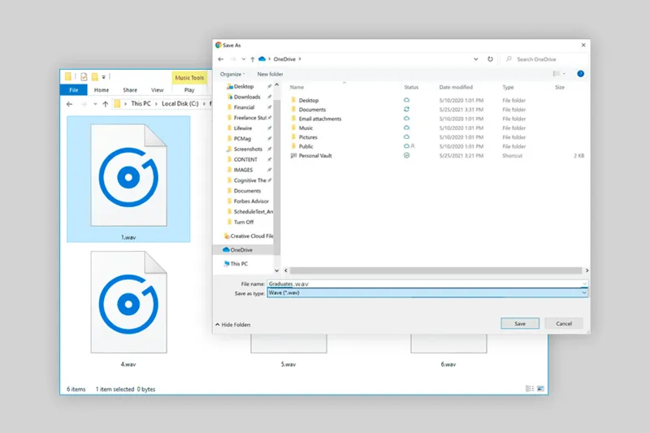
Task: Collapse with Hide Folders
Action: [233, 325]
